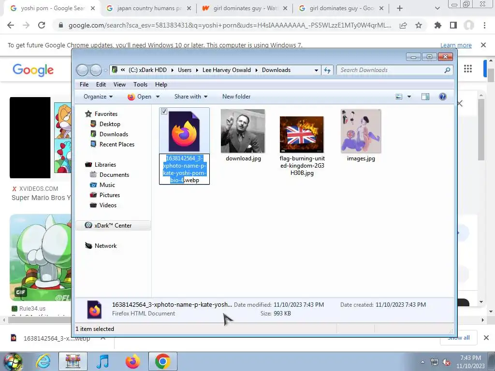Open Chrome's tab search chevron
Viewport: 495px width, 371px height.
click(437, 8)
